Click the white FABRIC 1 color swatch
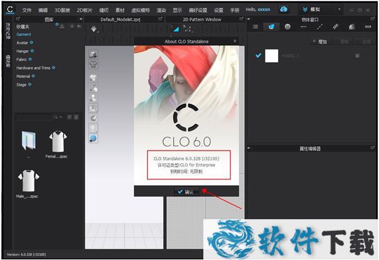 point(272,56)
